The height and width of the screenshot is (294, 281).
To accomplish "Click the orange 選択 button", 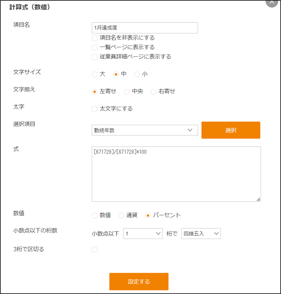I will pos(231,130).
